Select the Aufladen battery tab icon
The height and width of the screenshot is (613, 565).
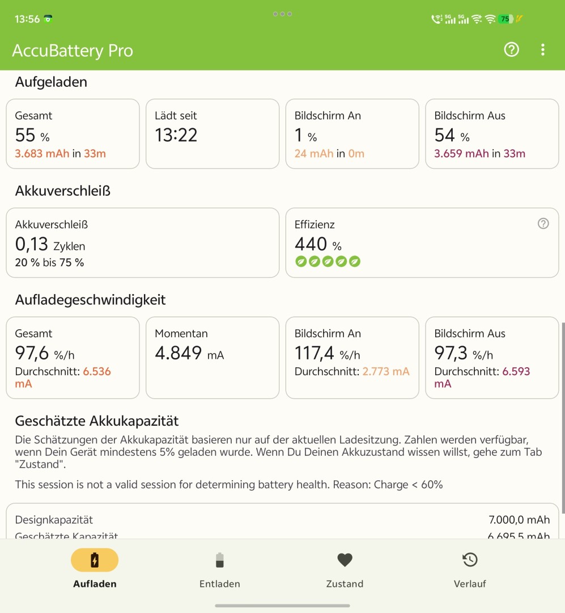[95, 560]
